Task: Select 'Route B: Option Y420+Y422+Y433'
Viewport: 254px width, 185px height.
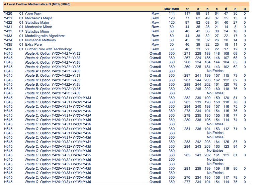Action: [53, 80]
